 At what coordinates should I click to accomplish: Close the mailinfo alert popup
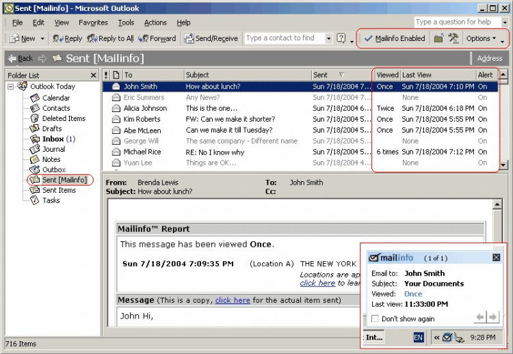[x=496, y=258]
